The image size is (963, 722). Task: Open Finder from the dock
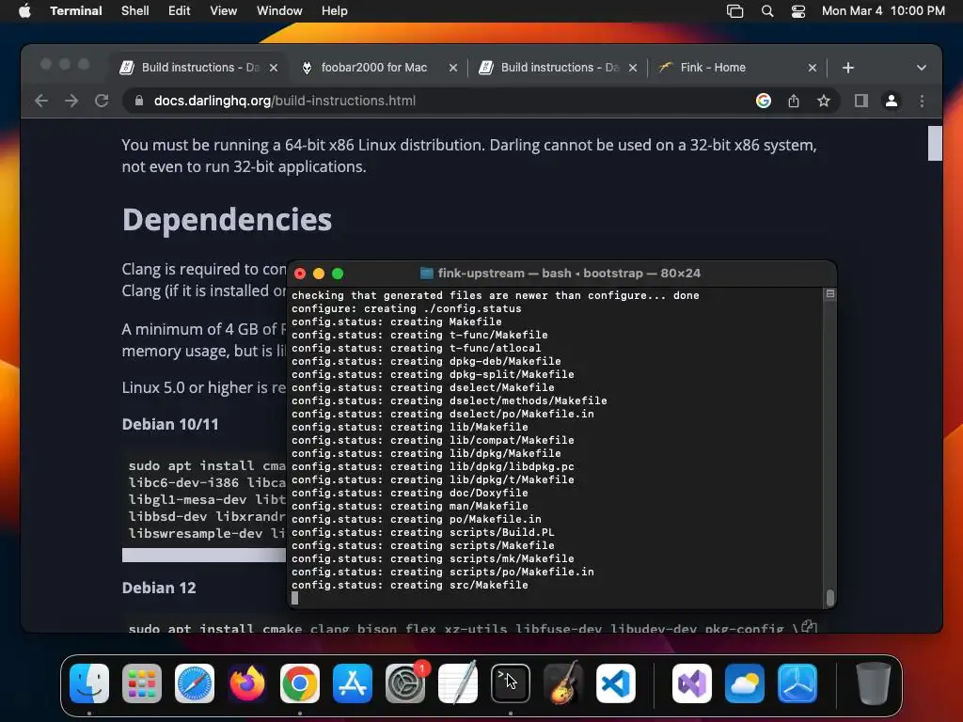point(89,683)
